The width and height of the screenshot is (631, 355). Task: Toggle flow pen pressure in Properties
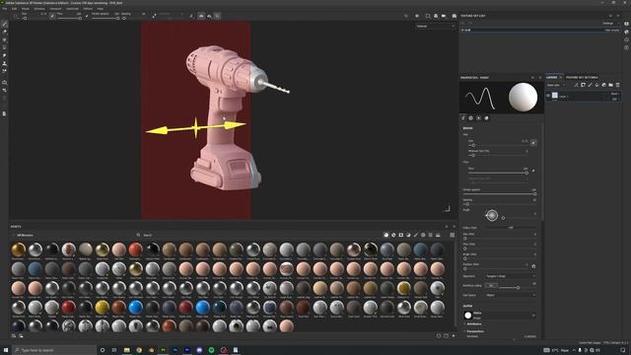(x=533, y=171)
